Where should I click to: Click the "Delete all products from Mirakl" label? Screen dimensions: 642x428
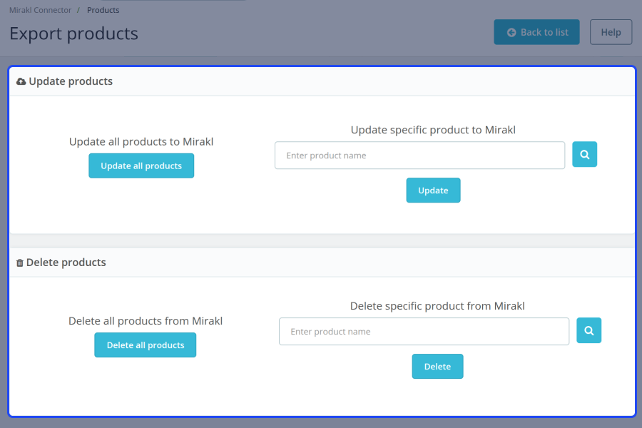pyautogui.click(x=146, y=321)
